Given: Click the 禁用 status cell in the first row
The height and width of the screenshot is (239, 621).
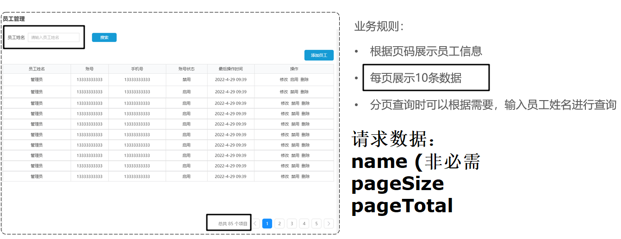Looking at the screenshot, I should (186, 80).
